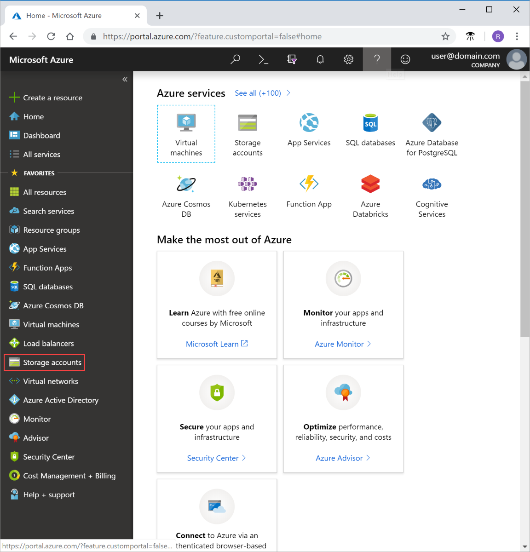The height and width of the screenshot is (552, 530).
Task: Open Security Center from the sidebar
Action: click(x=49, y=456)
